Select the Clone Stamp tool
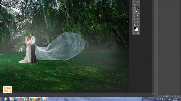This screenshot has height=101, width=181. click(x=134, y=10)
